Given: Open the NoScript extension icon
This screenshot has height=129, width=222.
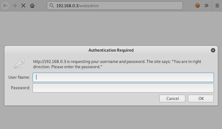Looking at the screenshot, I should coord(198,6).
